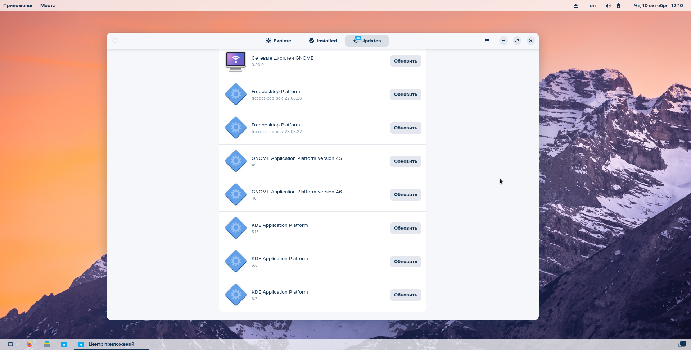Open GNOME Application Platform version 45 title

click(297, 158)
